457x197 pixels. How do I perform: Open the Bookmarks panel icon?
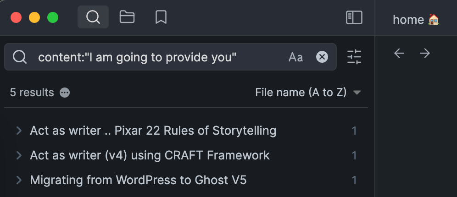[x=161, y=17]
